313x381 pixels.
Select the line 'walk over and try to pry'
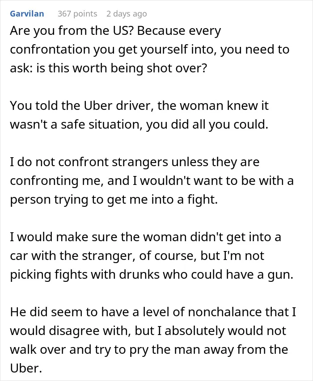(x=149, y=350)
